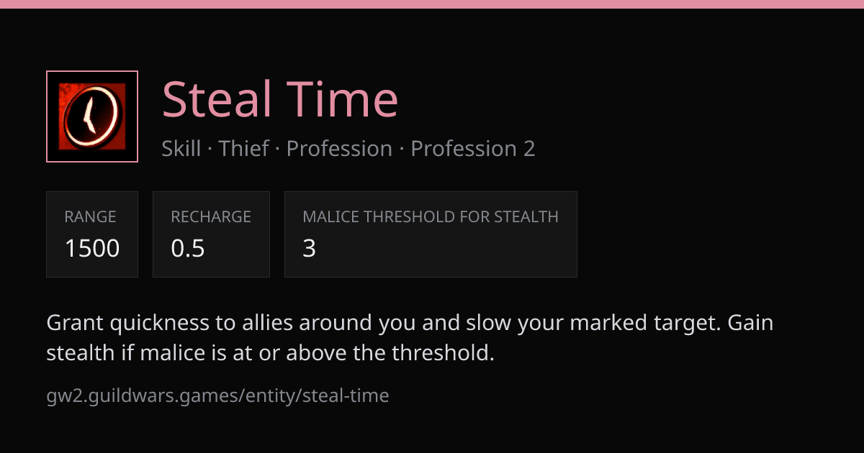This screenshot has height=453, width=864.
Task: Select the malice threshold value 3
Action: 310,249
